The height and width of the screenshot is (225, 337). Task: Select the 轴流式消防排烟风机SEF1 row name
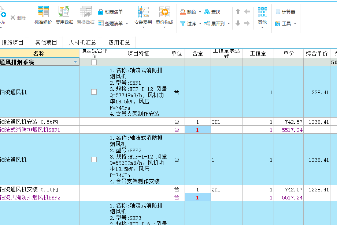(30, 130)
